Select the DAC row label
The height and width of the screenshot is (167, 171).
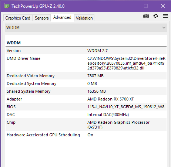(11, 115)
